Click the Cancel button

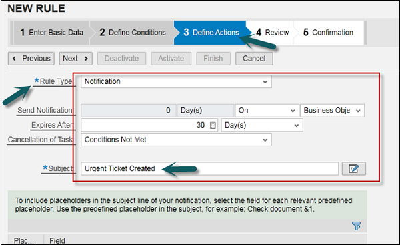[254, 59]
